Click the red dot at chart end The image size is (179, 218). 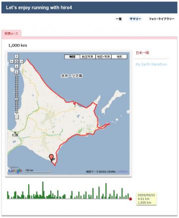point(130,199)
